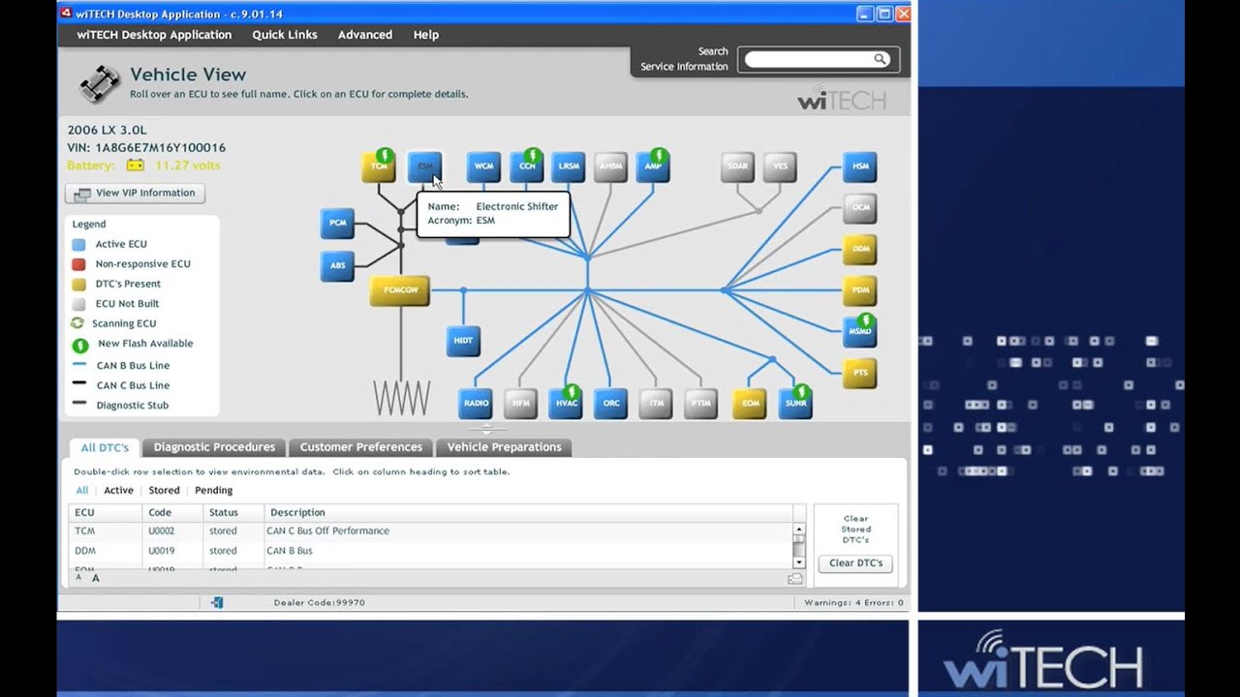Click the PDM ECU node
Image resolution: width=1240 pixels, height=697 pixels.
pos(860,290)
